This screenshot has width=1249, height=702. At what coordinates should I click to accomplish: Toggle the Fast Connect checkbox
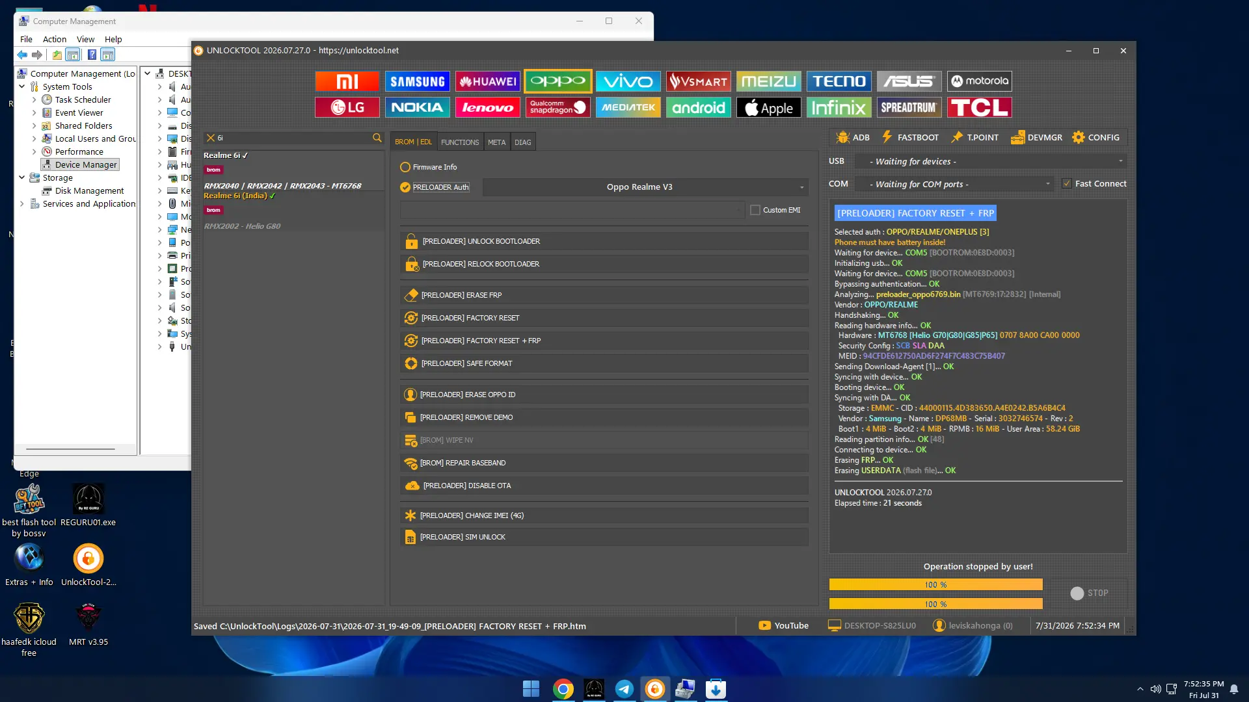(x=1067, y=184)
